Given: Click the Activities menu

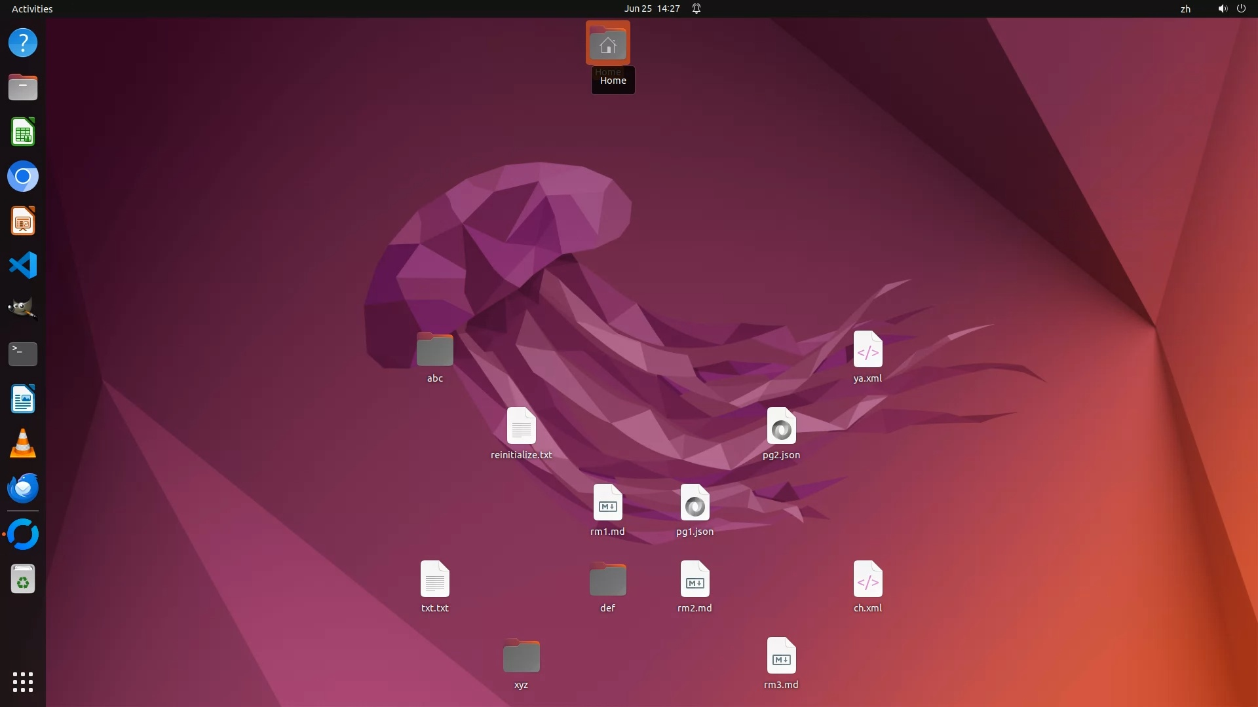Looking at the screenshot, I should 32,9.
